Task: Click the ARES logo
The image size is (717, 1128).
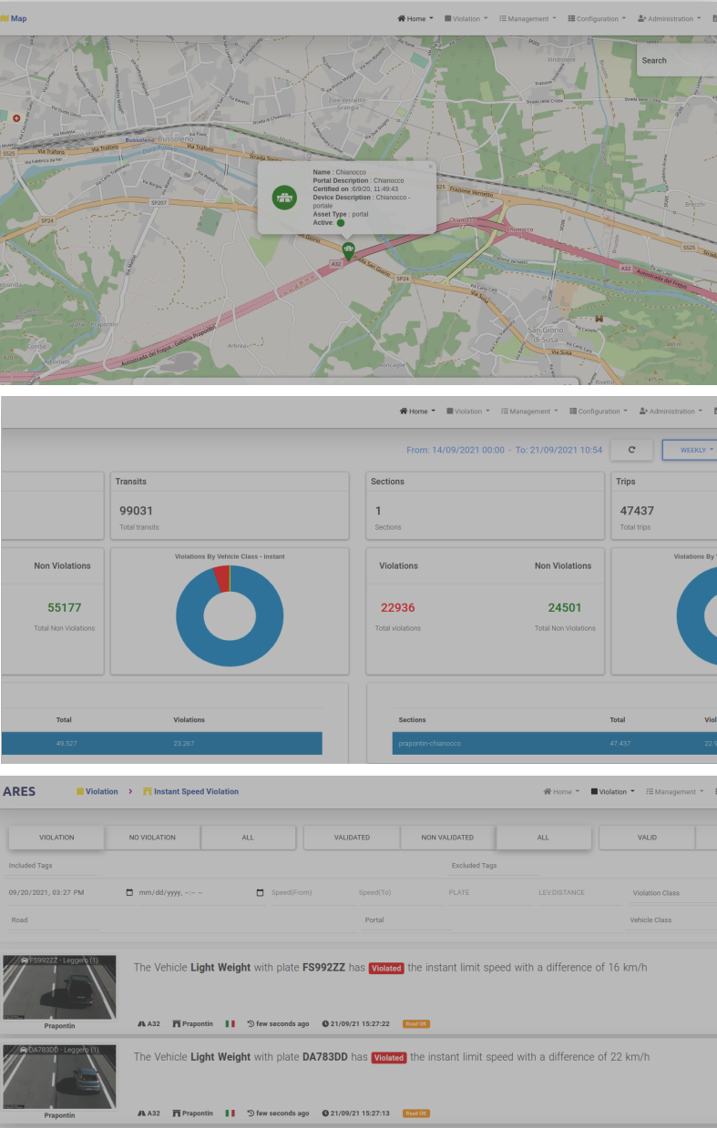Action: tap(19, 791)
